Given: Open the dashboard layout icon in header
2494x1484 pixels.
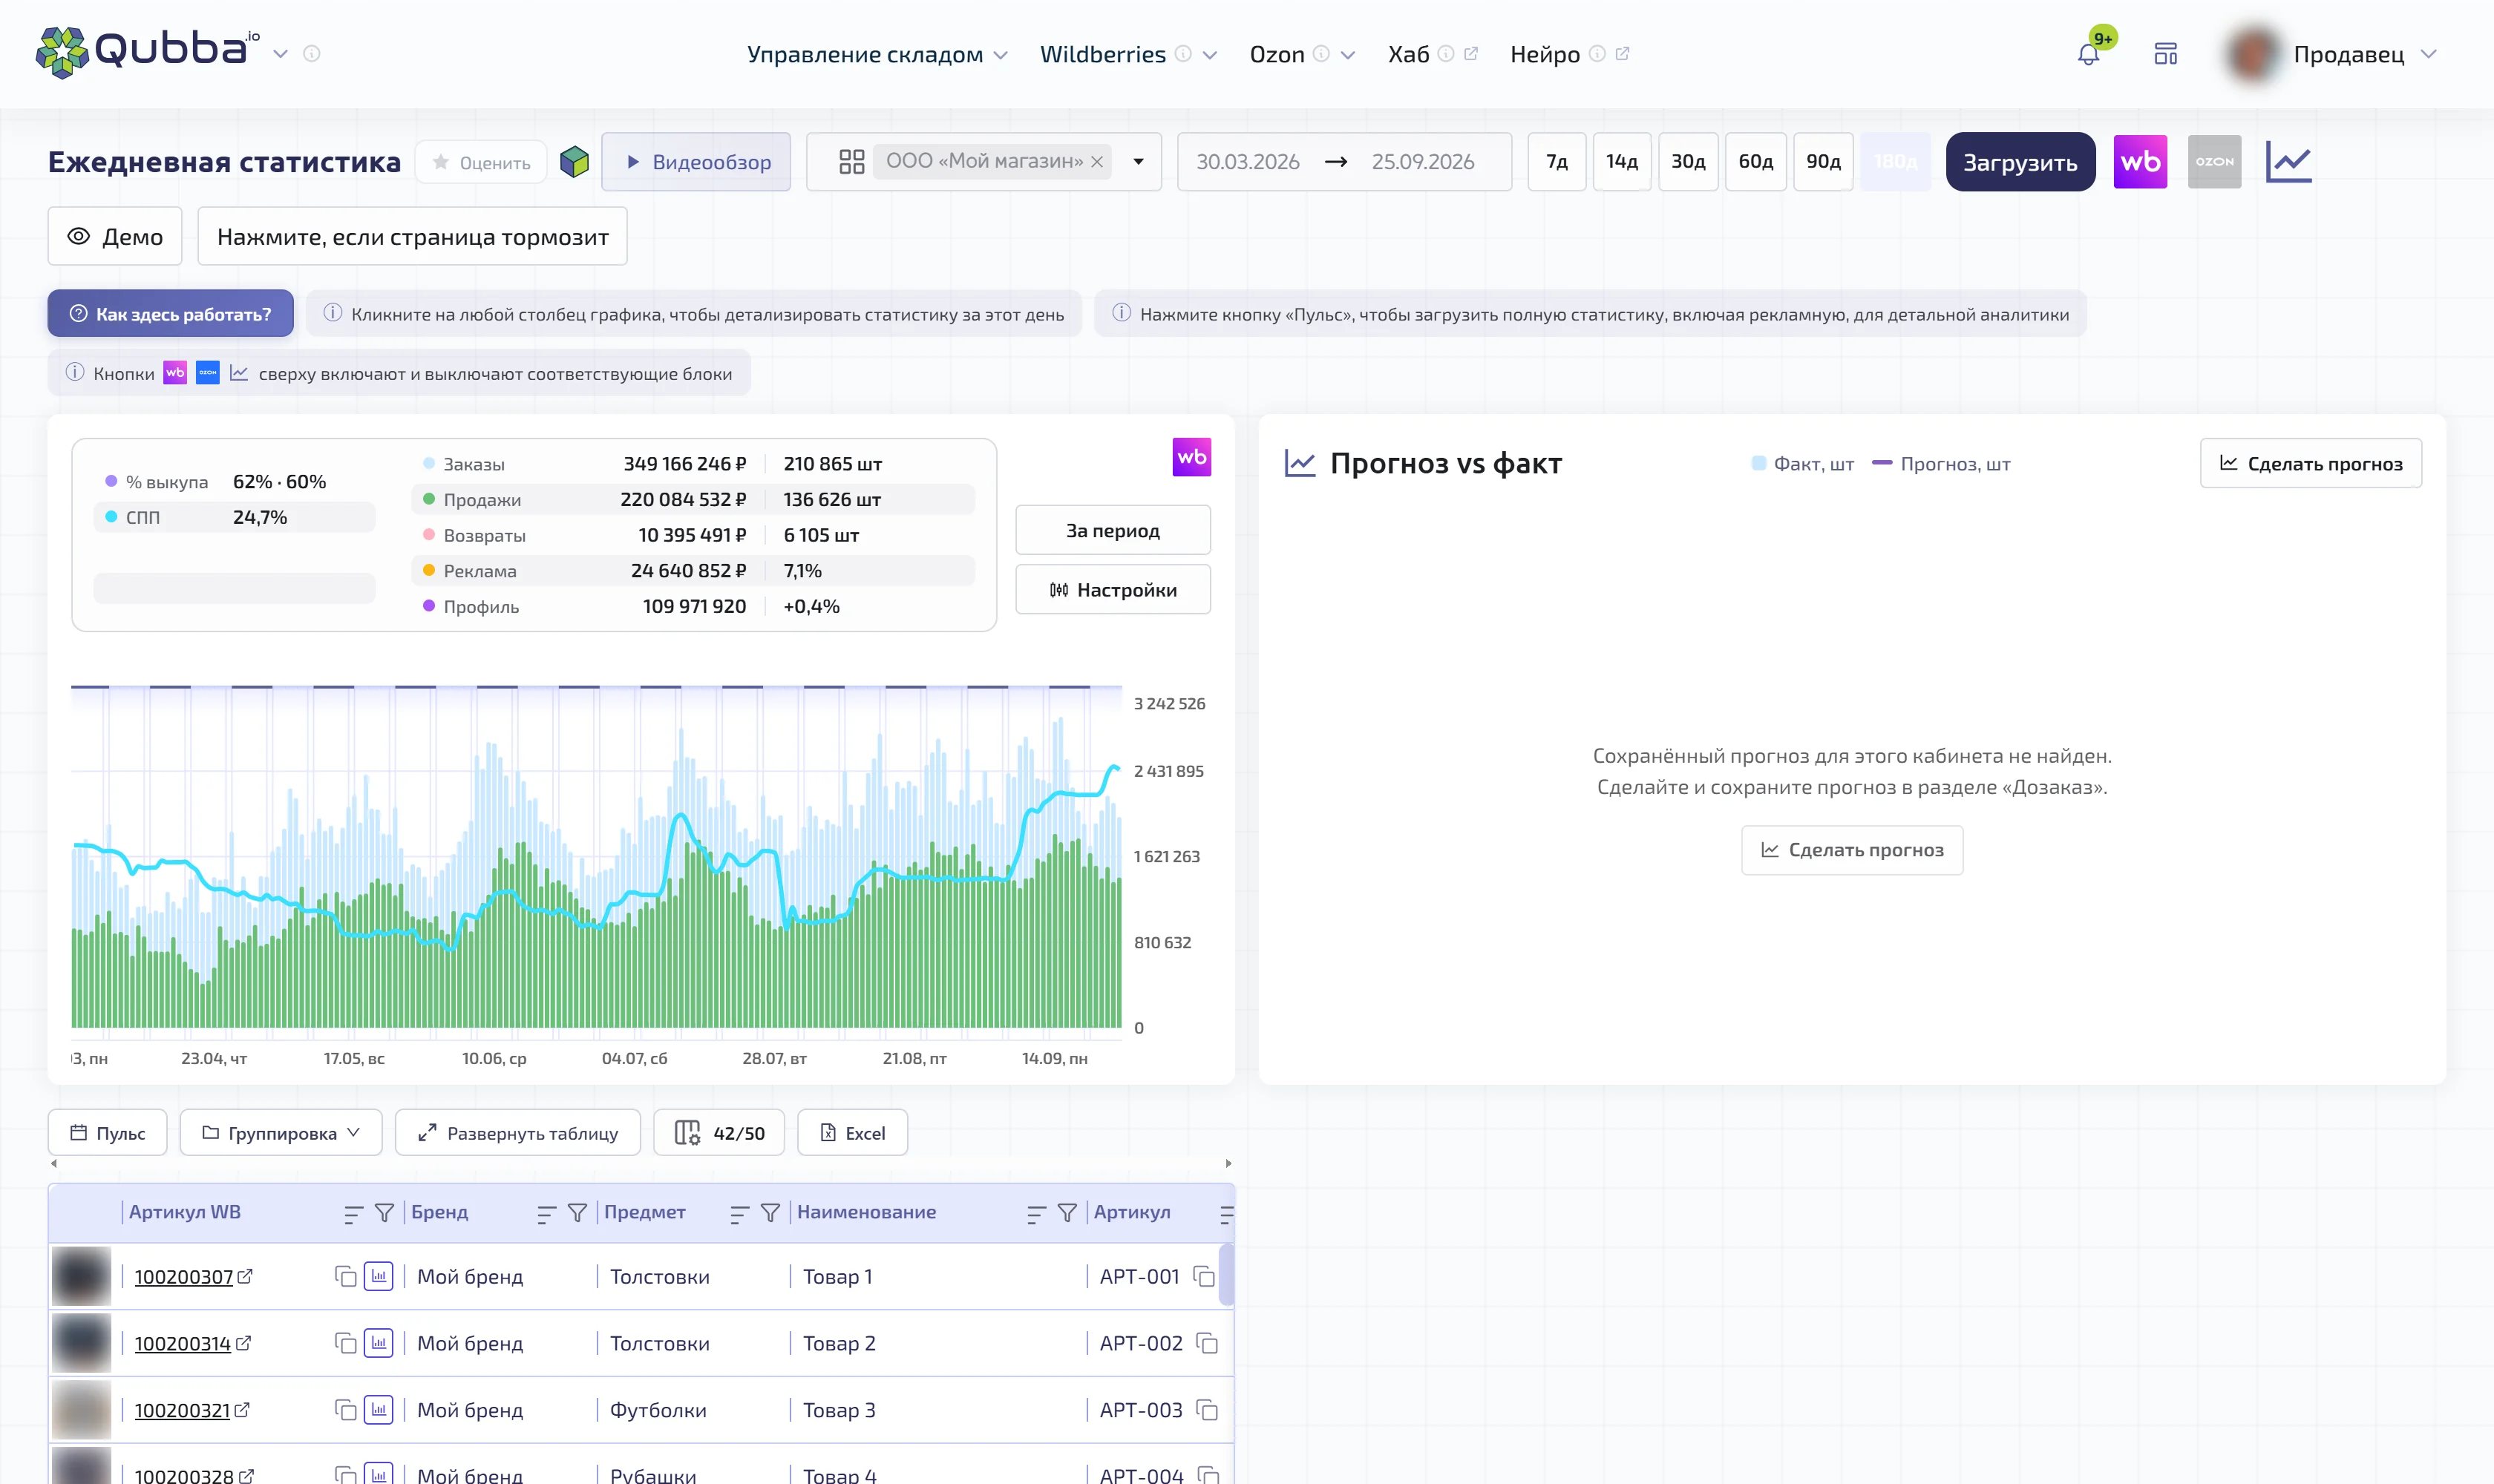Looking at the screenshot, I should click(x=2165, y=54).
